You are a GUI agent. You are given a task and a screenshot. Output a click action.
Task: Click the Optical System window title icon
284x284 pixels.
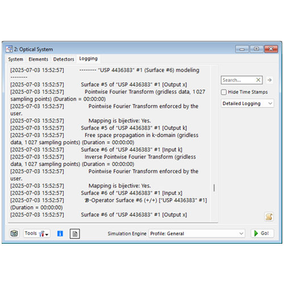click(x=9, y=49)
